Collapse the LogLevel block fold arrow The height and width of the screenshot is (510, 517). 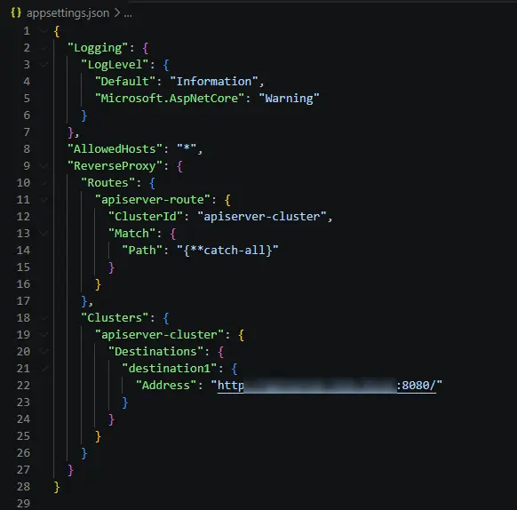44,65
